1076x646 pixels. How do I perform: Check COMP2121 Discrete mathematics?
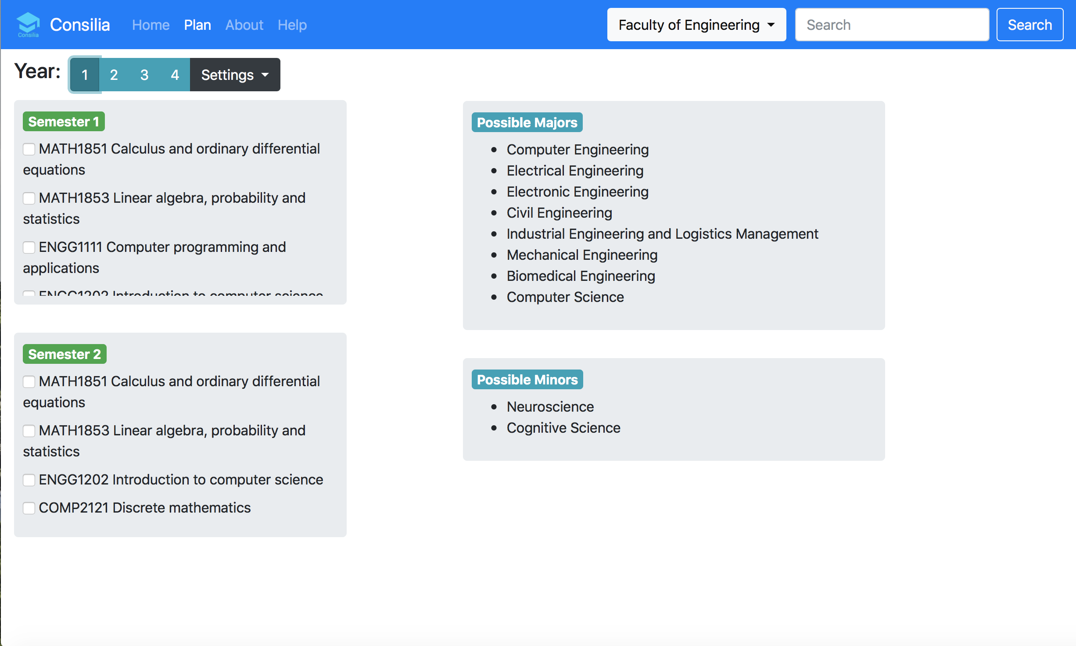29,508
